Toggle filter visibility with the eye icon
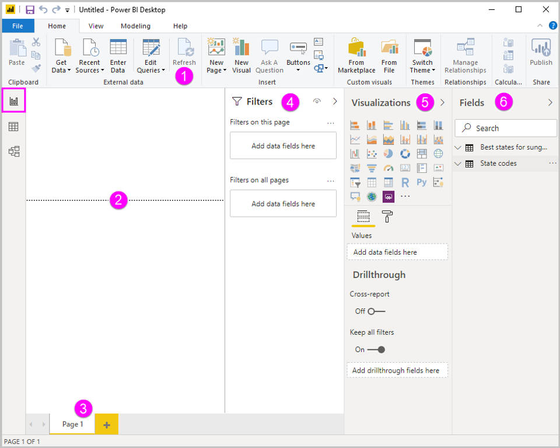 click(316, 101)
